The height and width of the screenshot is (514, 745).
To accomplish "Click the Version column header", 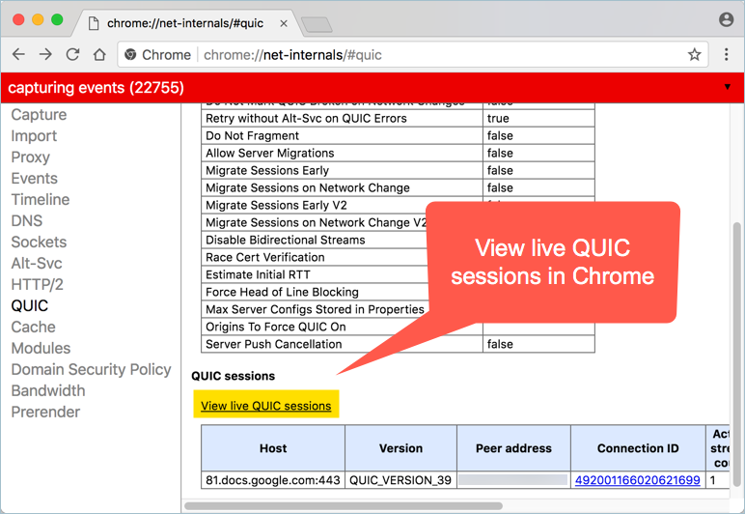I will [401, 448].
